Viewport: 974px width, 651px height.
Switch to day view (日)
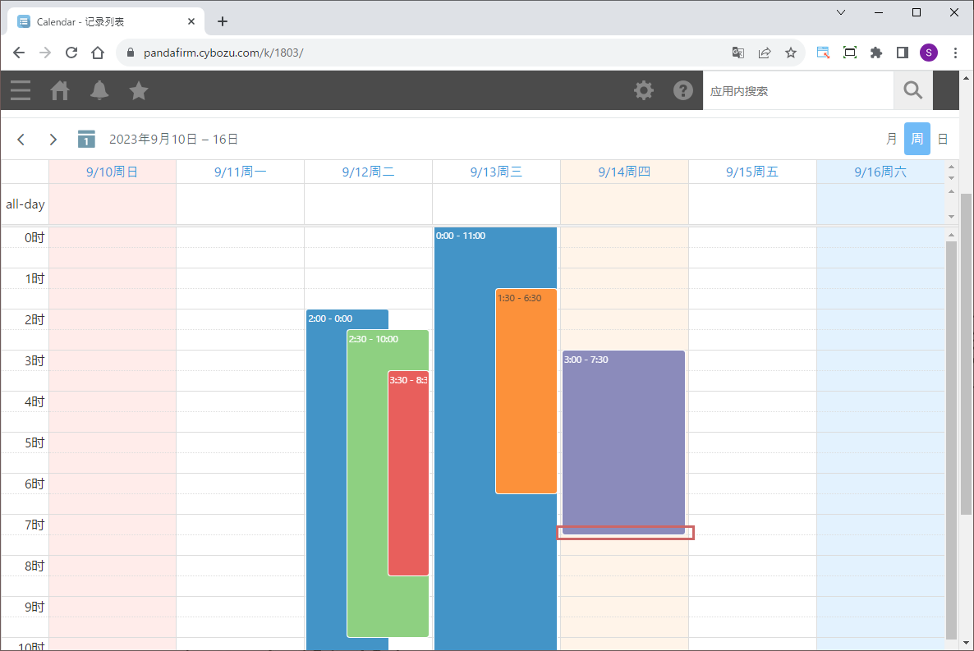(943, 140)
